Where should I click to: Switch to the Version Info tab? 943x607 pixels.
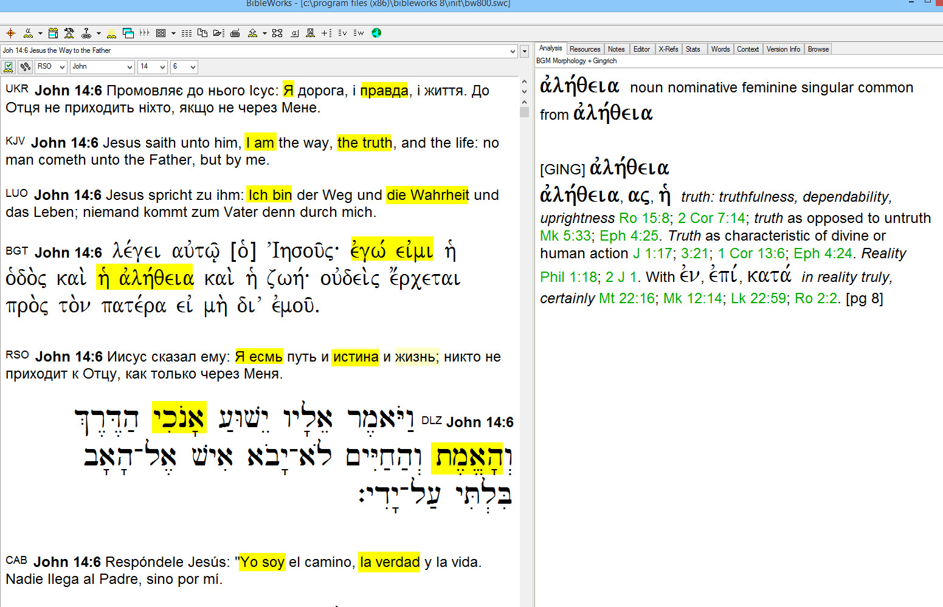click(x=783, y=49)
